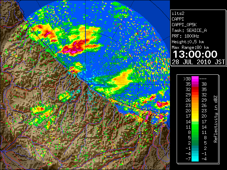Click the 'Reflectivity in dBZ' axis label
227x170 pixels.
216,119
